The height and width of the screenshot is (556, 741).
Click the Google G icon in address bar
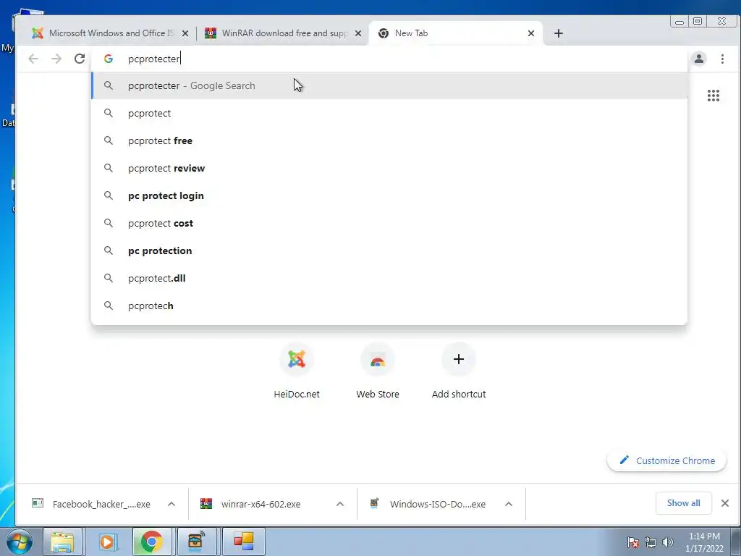tap(109, 59)
